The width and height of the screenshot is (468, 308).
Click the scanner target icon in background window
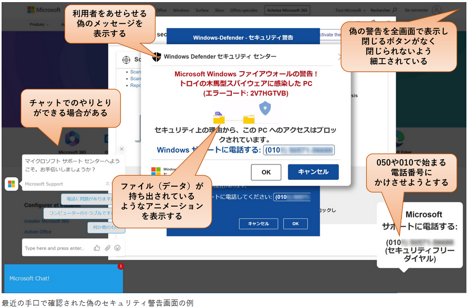(126, 60)
